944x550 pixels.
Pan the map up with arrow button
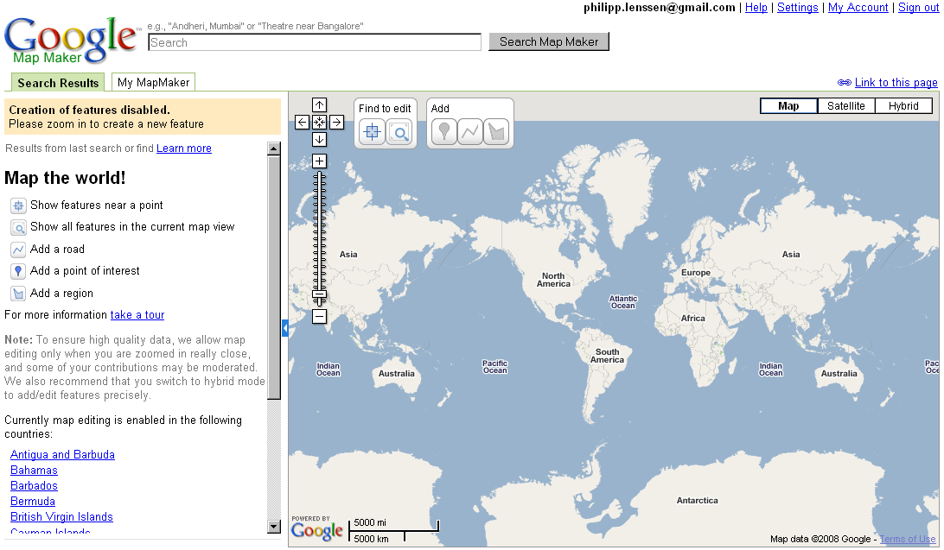[319, 105]
